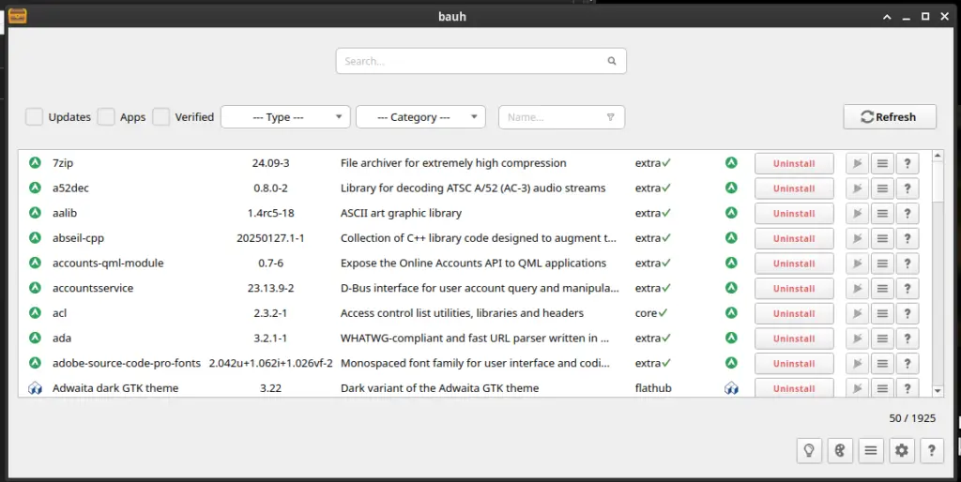Open the actions menu for accountsservice
The image size is (961, 482).
point(882,289)
